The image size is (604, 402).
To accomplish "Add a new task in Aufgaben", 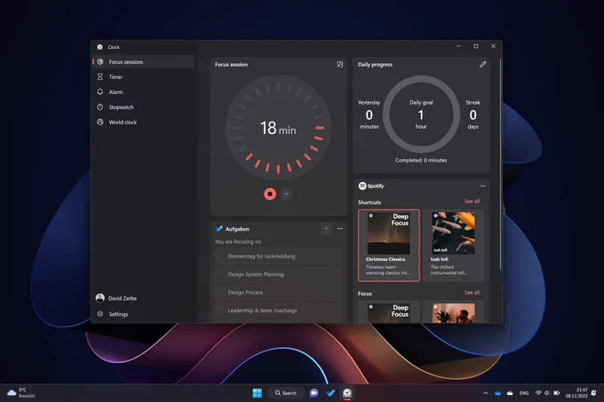I will pyautogui.click(x=326, y=228).
